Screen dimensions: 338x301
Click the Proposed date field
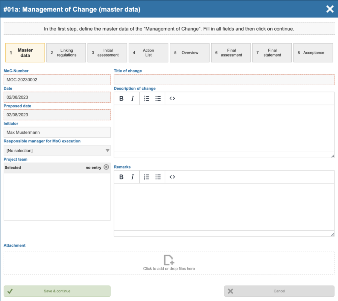click(x=57, y=115)
